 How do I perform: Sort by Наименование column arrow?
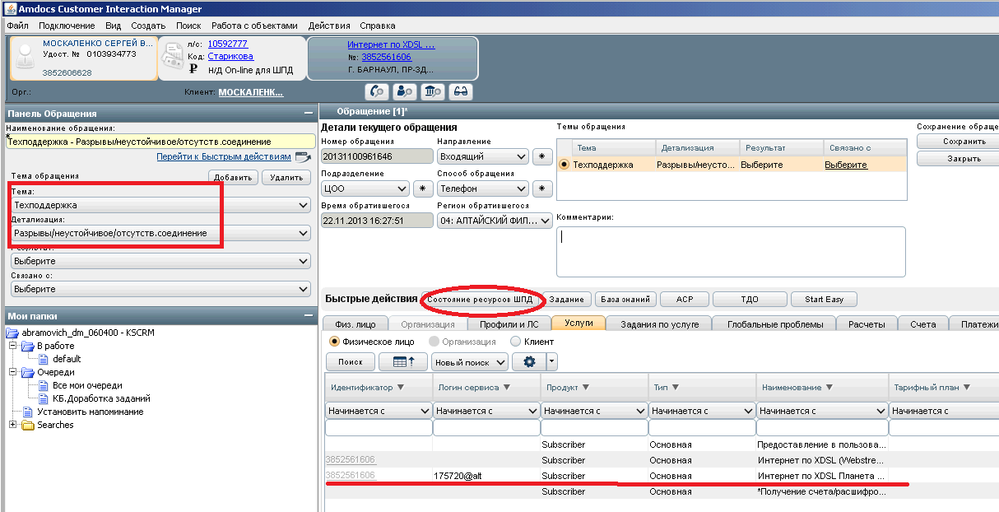pos(828,387)
